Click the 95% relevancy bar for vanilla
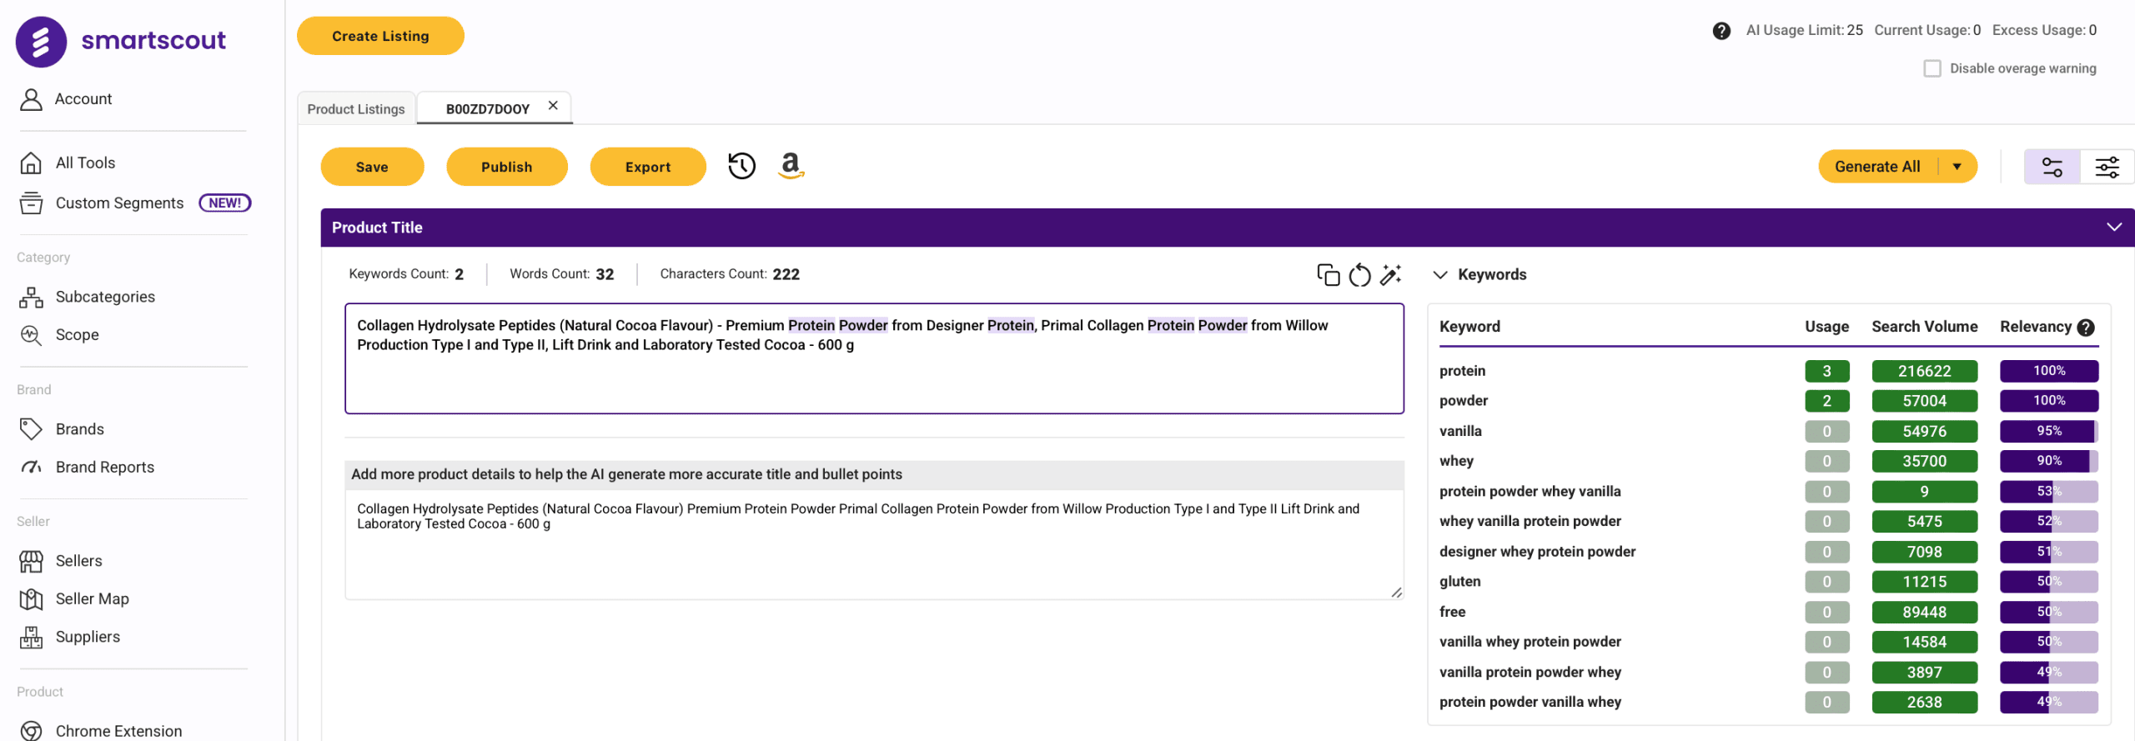The image size is (2135, 741). (2048, 431)
